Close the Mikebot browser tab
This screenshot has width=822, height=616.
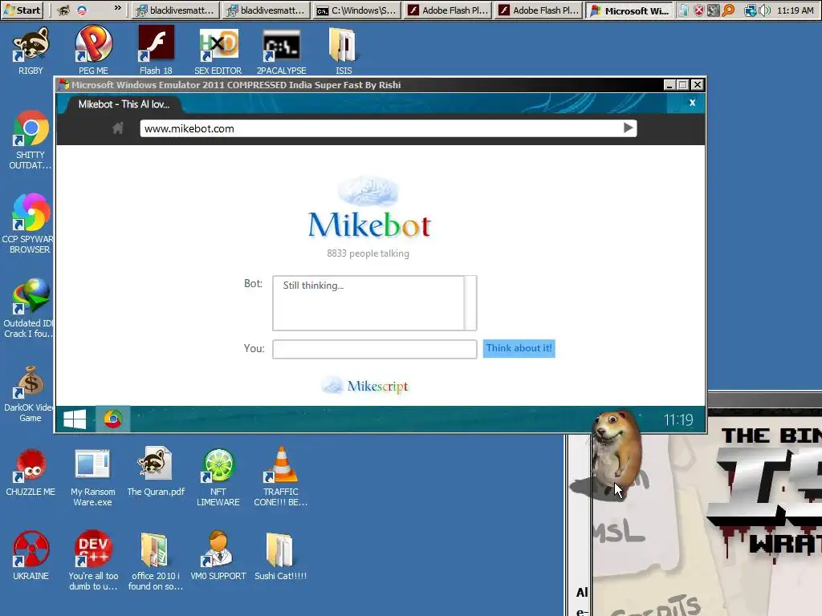coord(692,103)
